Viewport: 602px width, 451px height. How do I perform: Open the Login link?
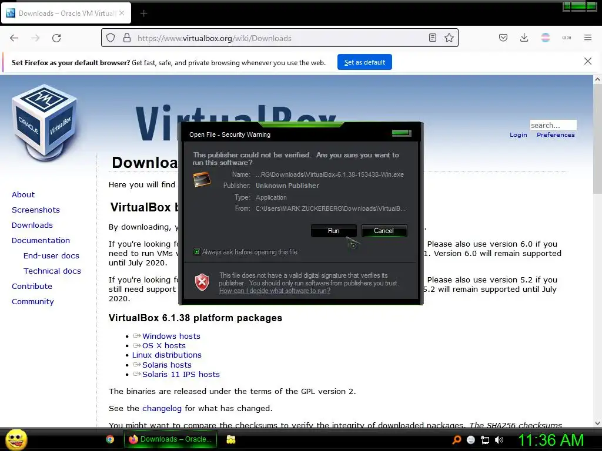[x=518, y=135]
